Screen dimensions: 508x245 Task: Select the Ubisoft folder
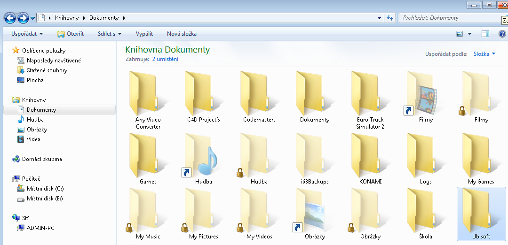[x=481, y=214]
